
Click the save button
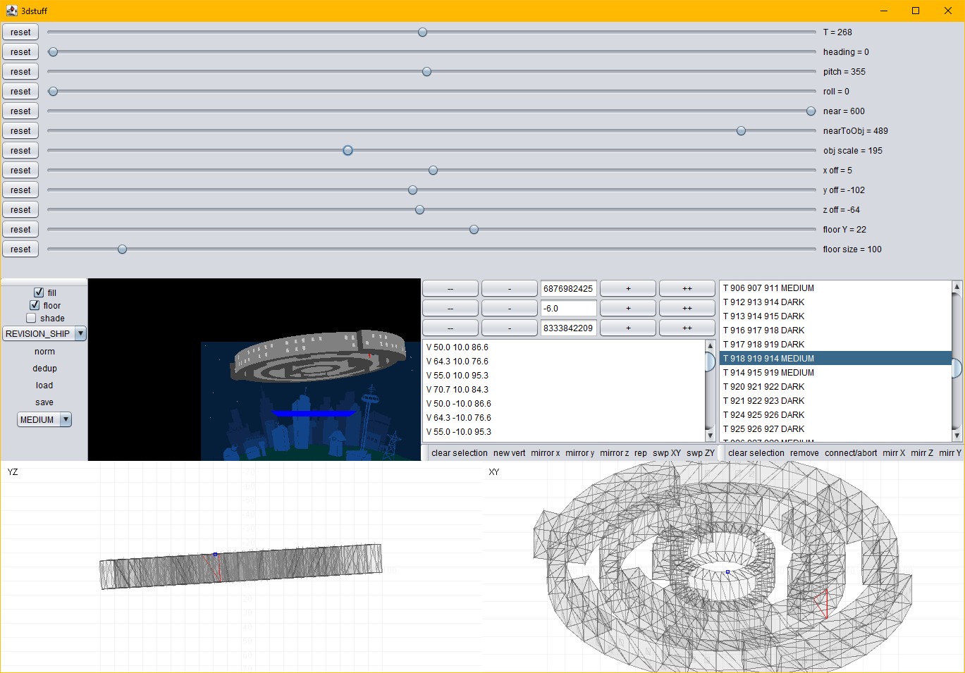[x=44, y=402]
